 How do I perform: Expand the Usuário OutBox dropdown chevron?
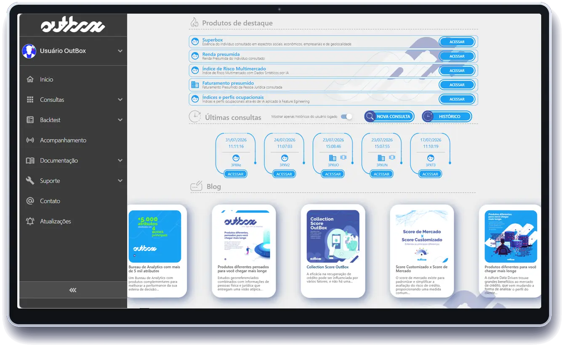(x=120, y=51)
